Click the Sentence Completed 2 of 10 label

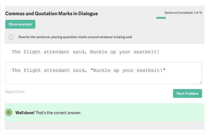[183, 13]
